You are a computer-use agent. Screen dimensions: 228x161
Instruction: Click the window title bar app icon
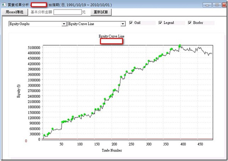(4, 5)
